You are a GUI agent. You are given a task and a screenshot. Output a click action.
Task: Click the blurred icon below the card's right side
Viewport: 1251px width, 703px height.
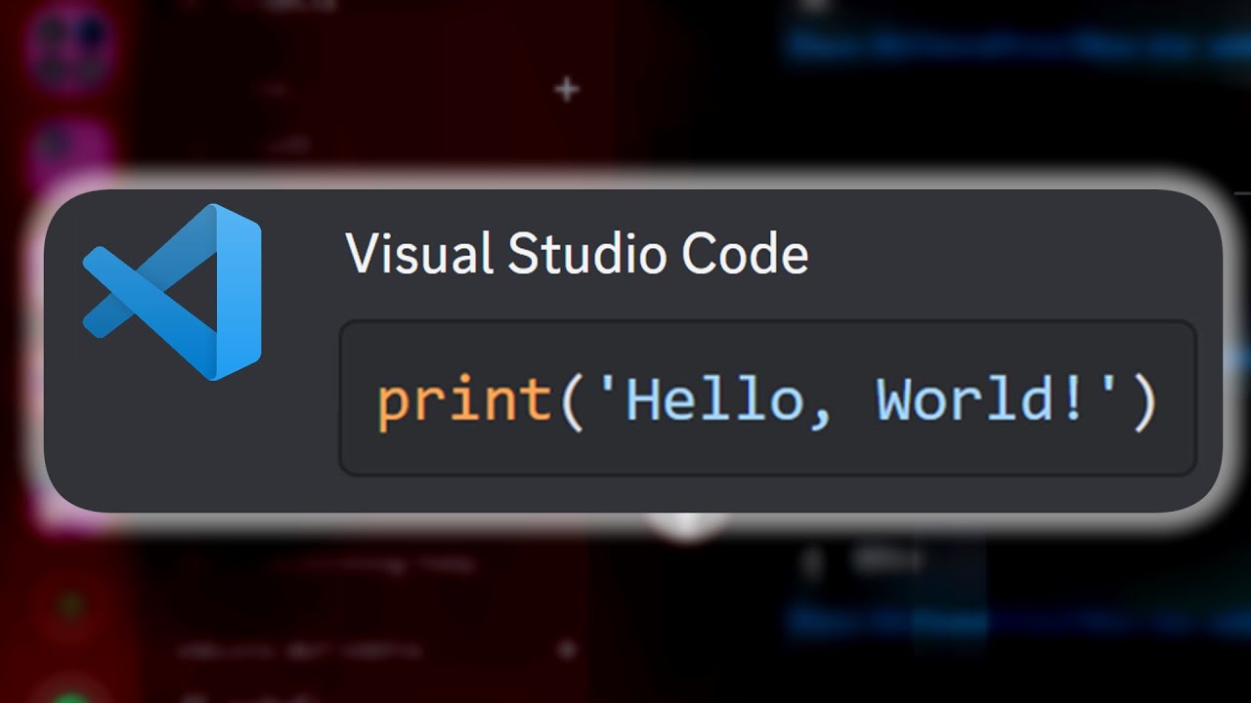[809, 561]
